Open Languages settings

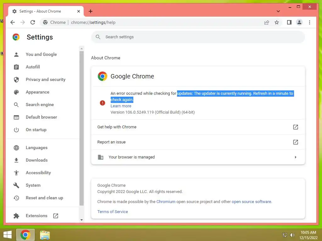point(36,147)
